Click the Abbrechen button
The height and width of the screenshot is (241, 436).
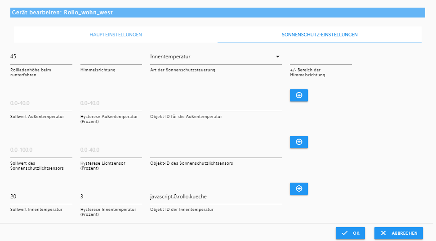click(398, 233)
